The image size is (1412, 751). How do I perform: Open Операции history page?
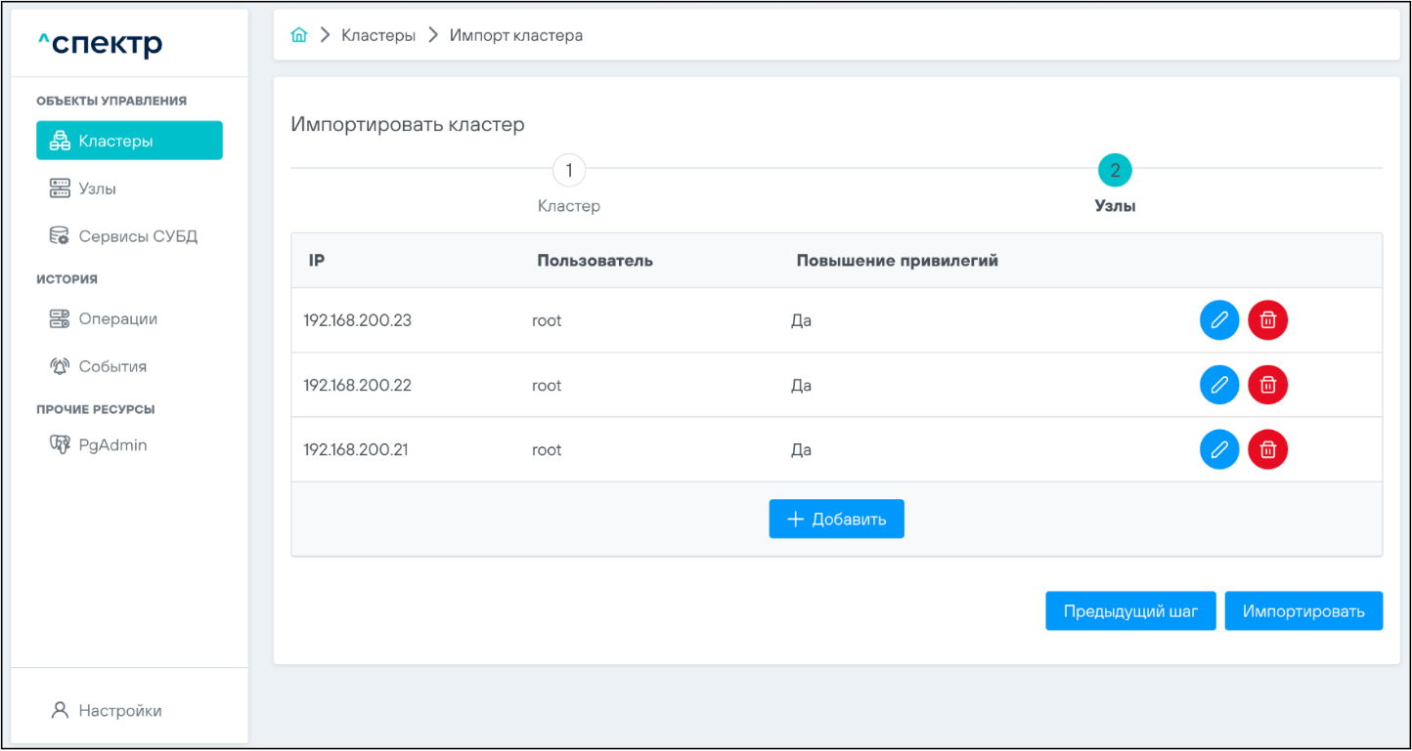point(117,319)
